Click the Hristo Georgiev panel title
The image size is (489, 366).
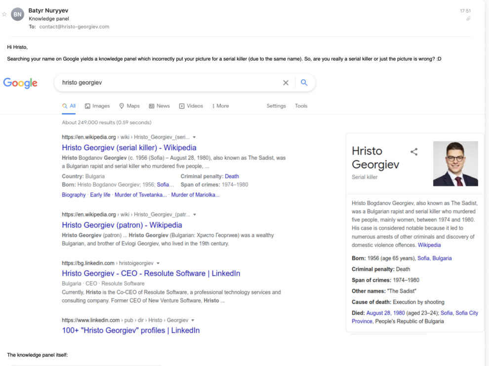tap(375, 158)
